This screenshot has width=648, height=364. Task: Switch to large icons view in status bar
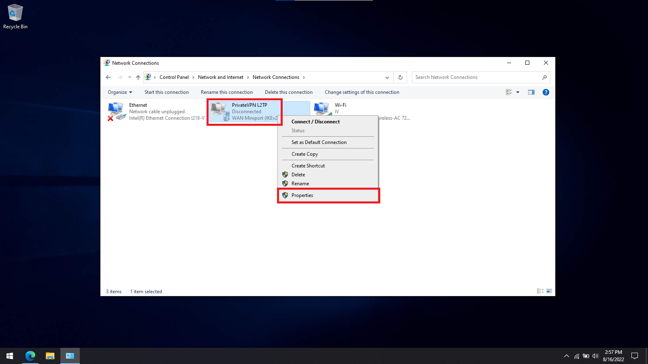[549, 291]
